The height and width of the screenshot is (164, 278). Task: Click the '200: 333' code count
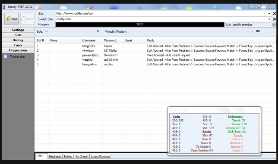point(178,121)
